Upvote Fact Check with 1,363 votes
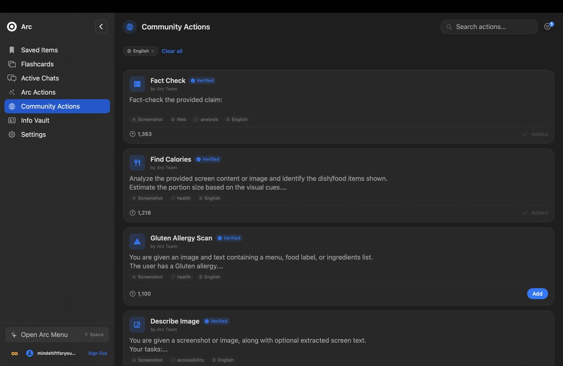Image resolution: width=563 pixels, height=366 pixels. point(141,134)
